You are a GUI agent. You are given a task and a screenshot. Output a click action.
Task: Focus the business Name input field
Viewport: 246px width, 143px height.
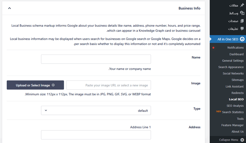tap(96, 59)
